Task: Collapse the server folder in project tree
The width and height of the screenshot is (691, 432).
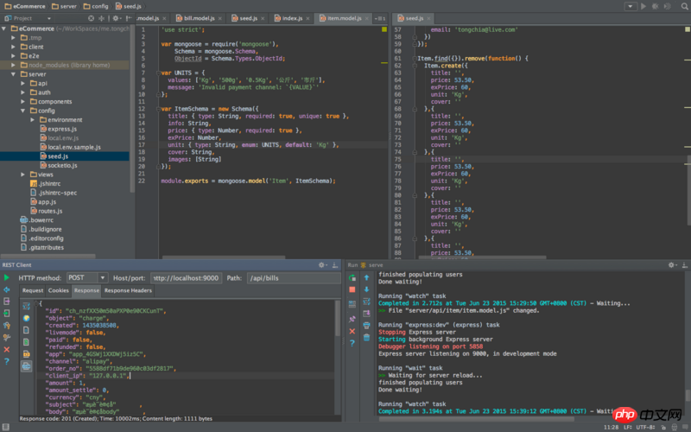Action: pyautogui.click(x=14, y=74)
